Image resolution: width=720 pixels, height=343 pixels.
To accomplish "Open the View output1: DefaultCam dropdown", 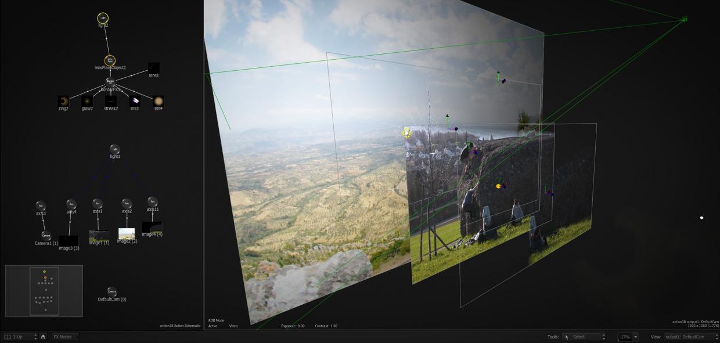I will pyautogui.click(x=691, y=337).
